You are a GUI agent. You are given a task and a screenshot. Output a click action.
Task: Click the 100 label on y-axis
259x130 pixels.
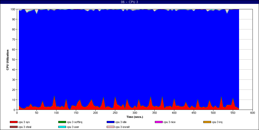point(13,9)
